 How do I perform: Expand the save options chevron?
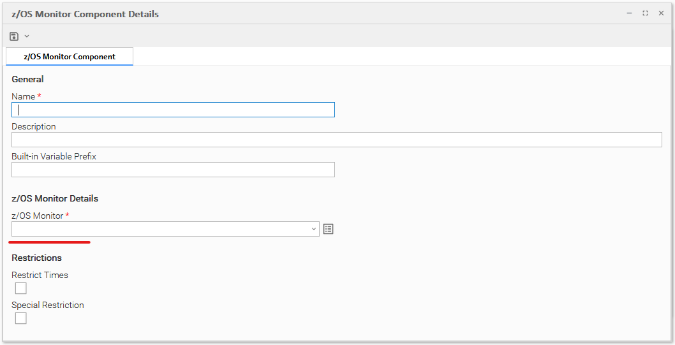(27, 36)
